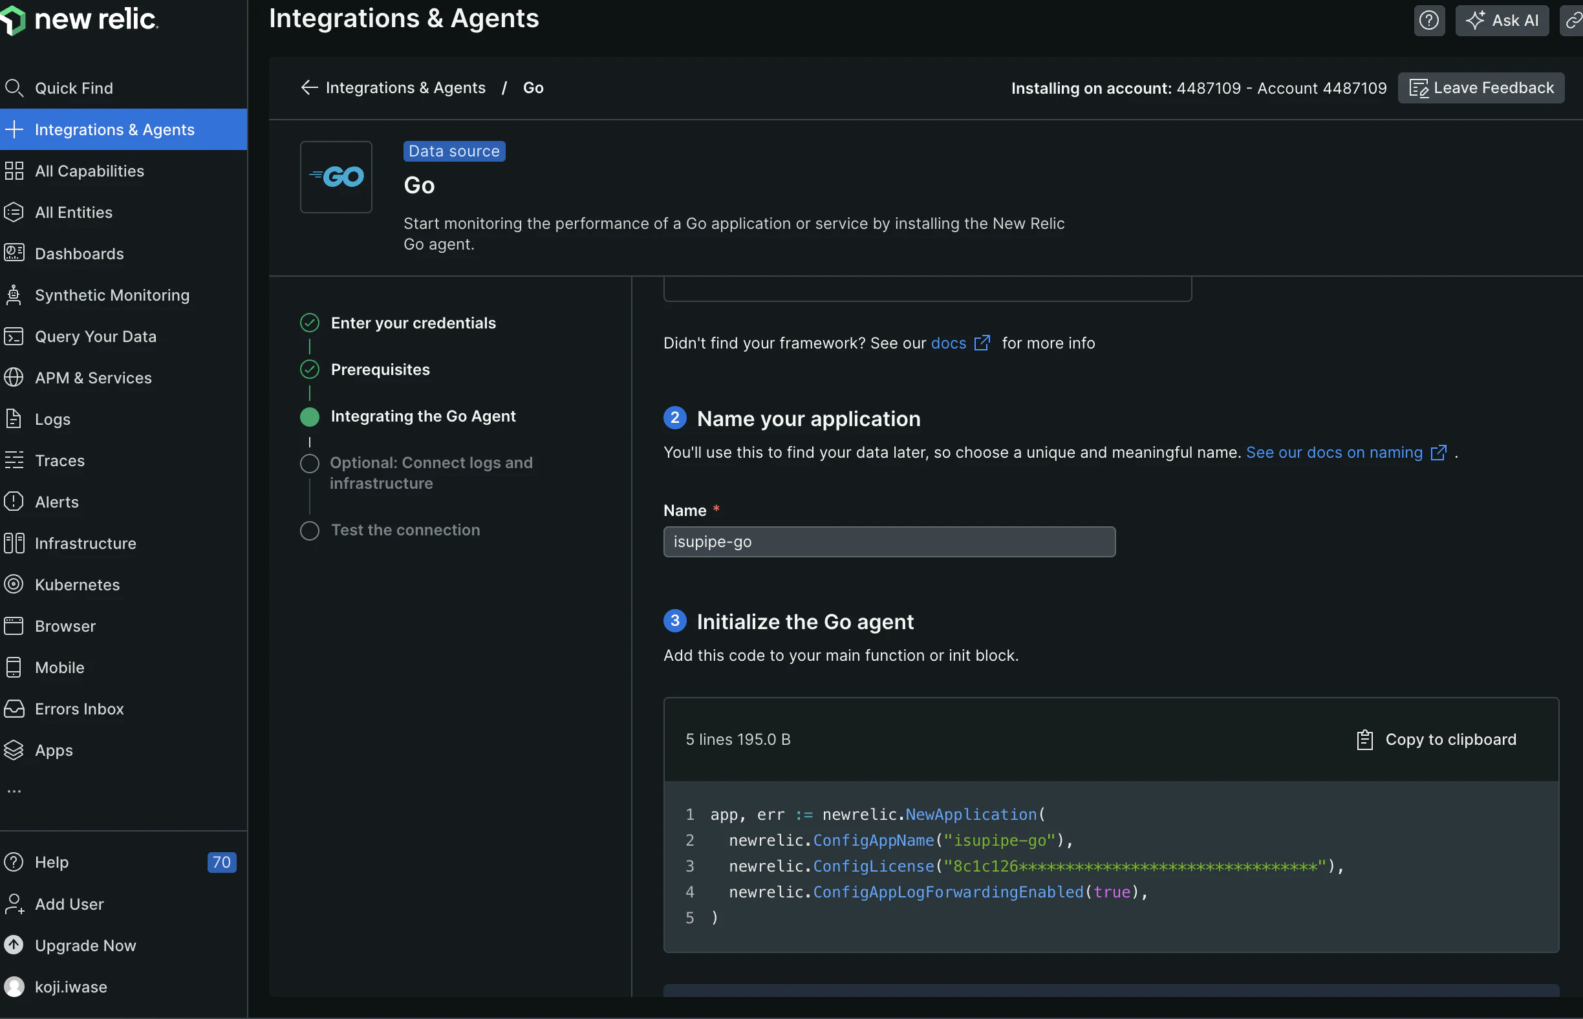The height and width of the screenshot is (1019, 1583).
Task: Click the Go logo thumbnail
Action: coord(336,177)
